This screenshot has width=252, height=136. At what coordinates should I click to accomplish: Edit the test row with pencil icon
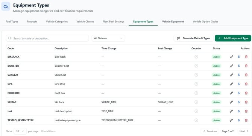click(x=231, y=111)
